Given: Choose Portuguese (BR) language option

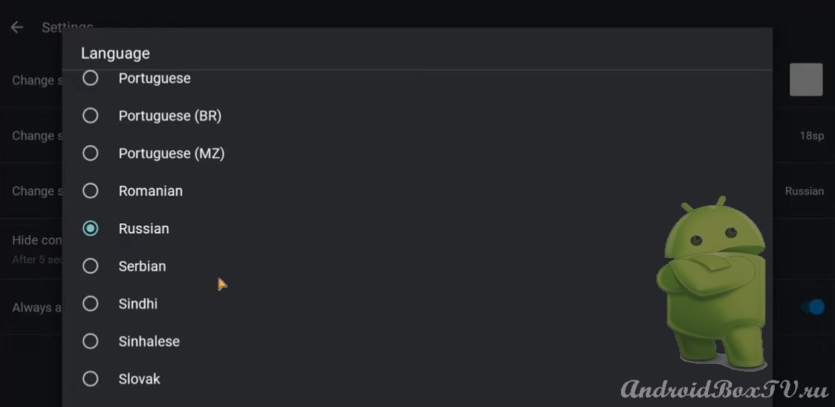Looking at the screenshot, I should (x=417, y=116).
